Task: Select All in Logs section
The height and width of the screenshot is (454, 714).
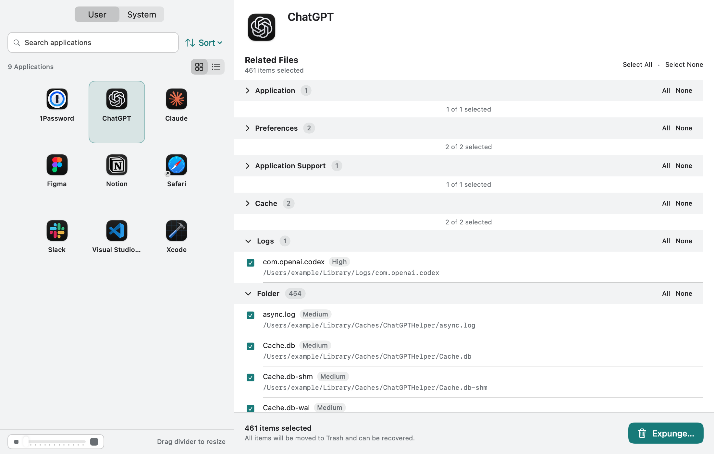Action: click(666, 241)
